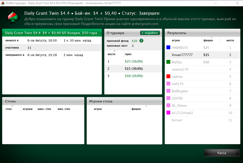Click the участники row showing 11

coord(52,48)
